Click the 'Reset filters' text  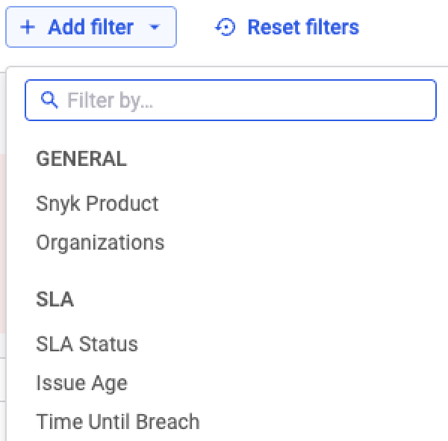tap(302, 28)
